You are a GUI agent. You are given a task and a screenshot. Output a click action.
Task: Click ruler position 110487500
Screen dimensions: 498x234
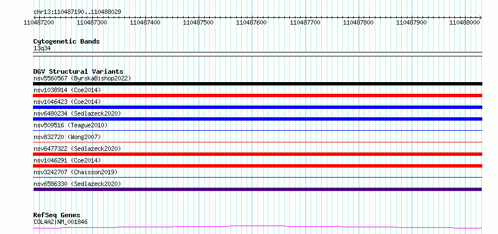pos(199,22)
